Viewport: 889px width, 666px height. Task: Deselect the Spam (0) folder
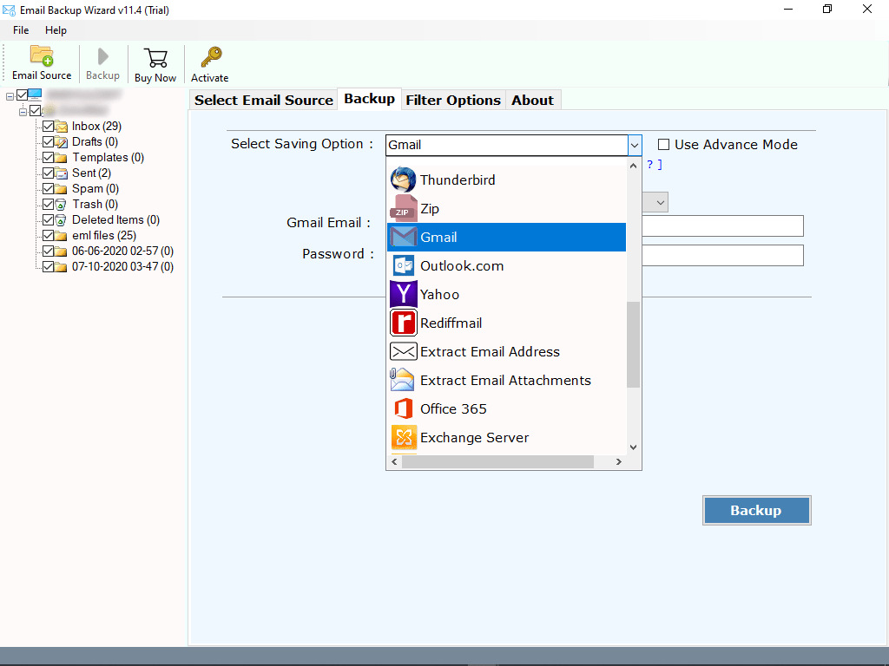[x=49, y=188]
